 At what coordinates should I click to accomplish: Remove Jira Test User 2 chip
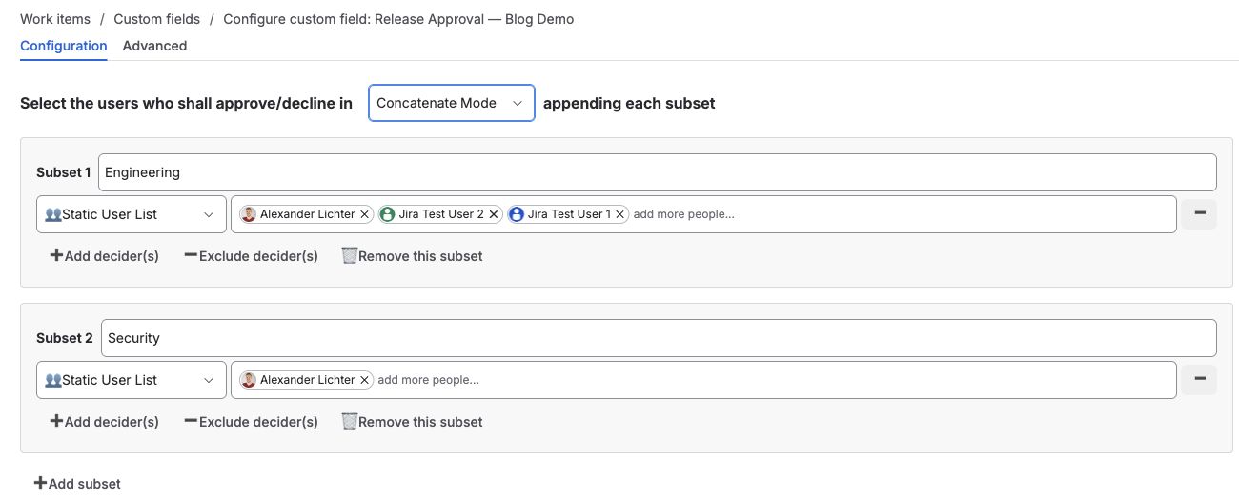[x=493, y=214]
